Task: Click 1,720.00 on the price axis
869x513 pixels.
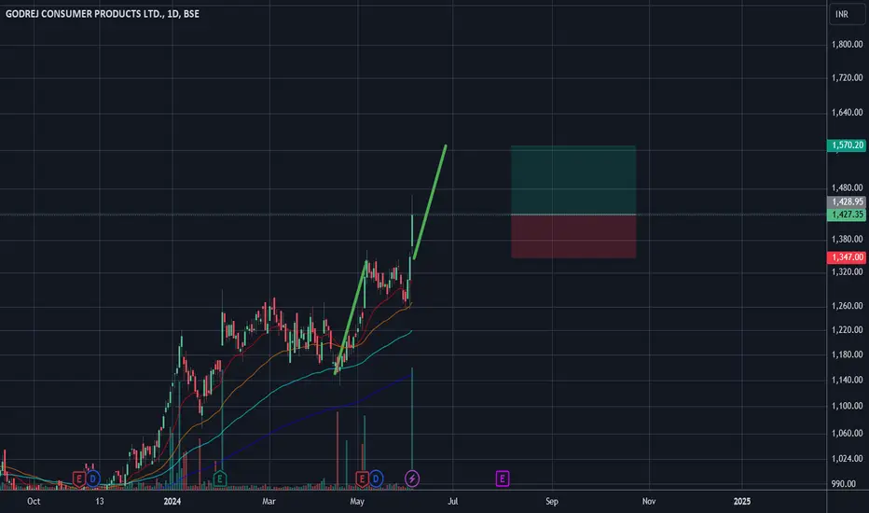Action: tap(847, 77)
